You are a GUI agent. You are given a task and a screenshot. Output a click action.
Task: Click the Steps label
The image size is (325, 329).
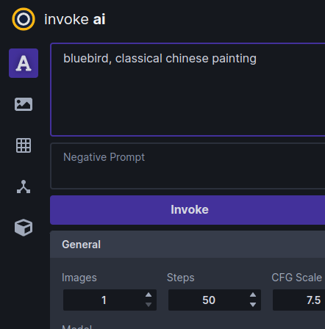point(181,278)
